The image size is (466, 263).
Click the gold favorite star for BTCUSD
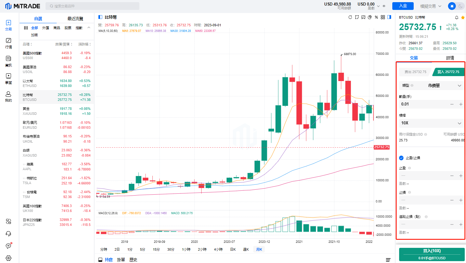(463, 18)
